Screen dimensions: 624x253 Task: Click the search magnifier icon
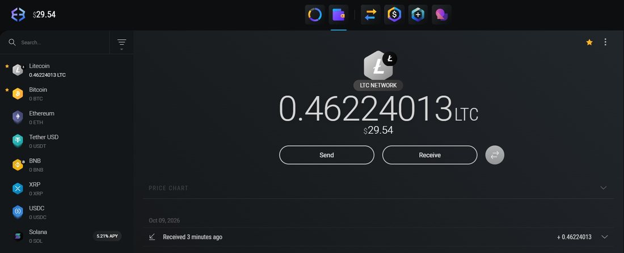(12, 42)
